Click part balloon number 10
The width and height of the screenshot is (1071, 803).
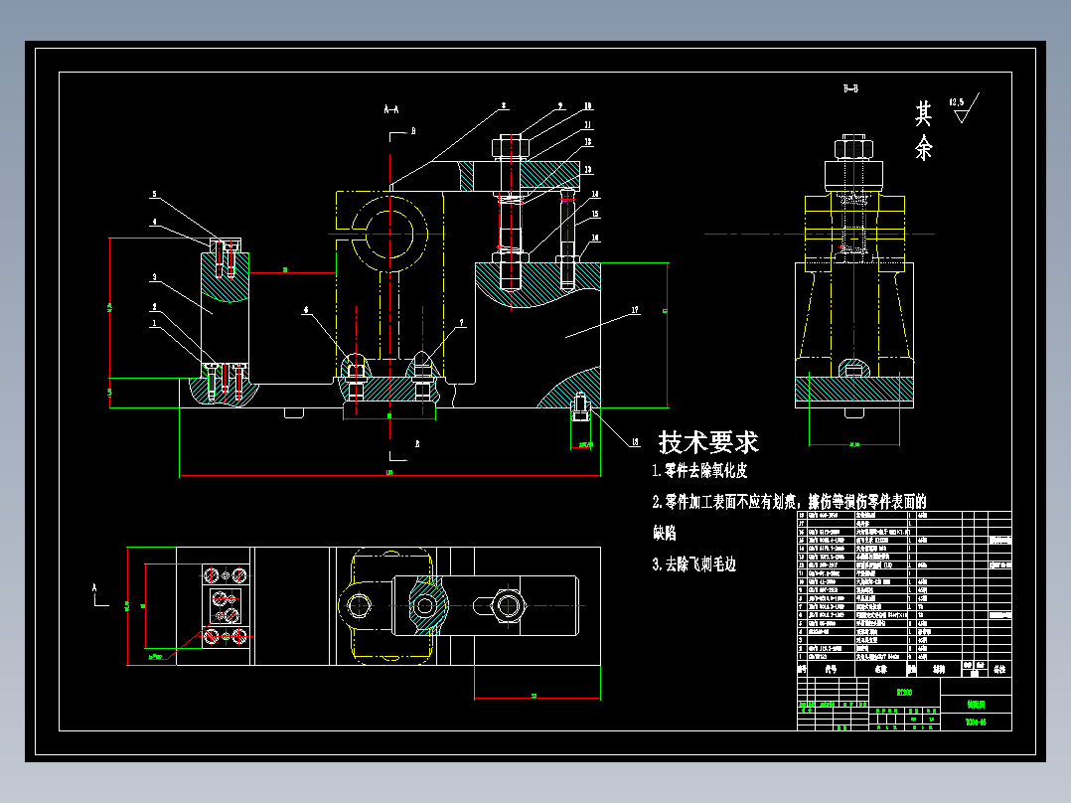coord(588,106)
